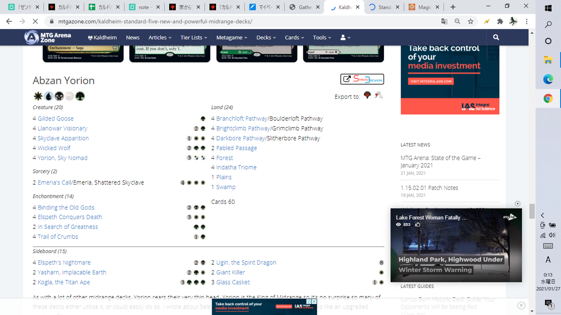Open Chrome's three-dot menu
This screenshot has height=315, width=561.
[527, 21]
